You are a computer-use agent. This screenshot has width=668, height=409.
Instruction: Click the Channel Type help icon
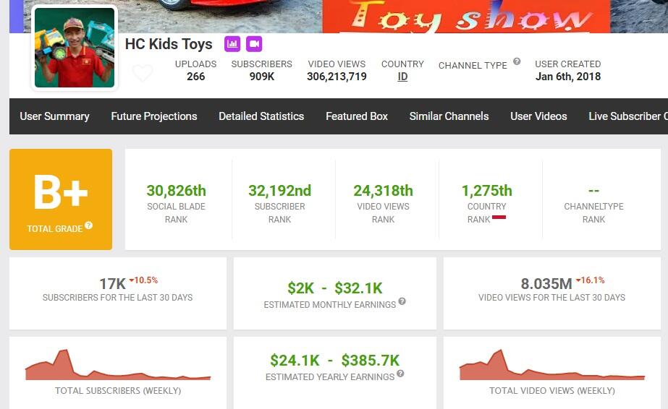pyautogui.click(x=517, y=61)
